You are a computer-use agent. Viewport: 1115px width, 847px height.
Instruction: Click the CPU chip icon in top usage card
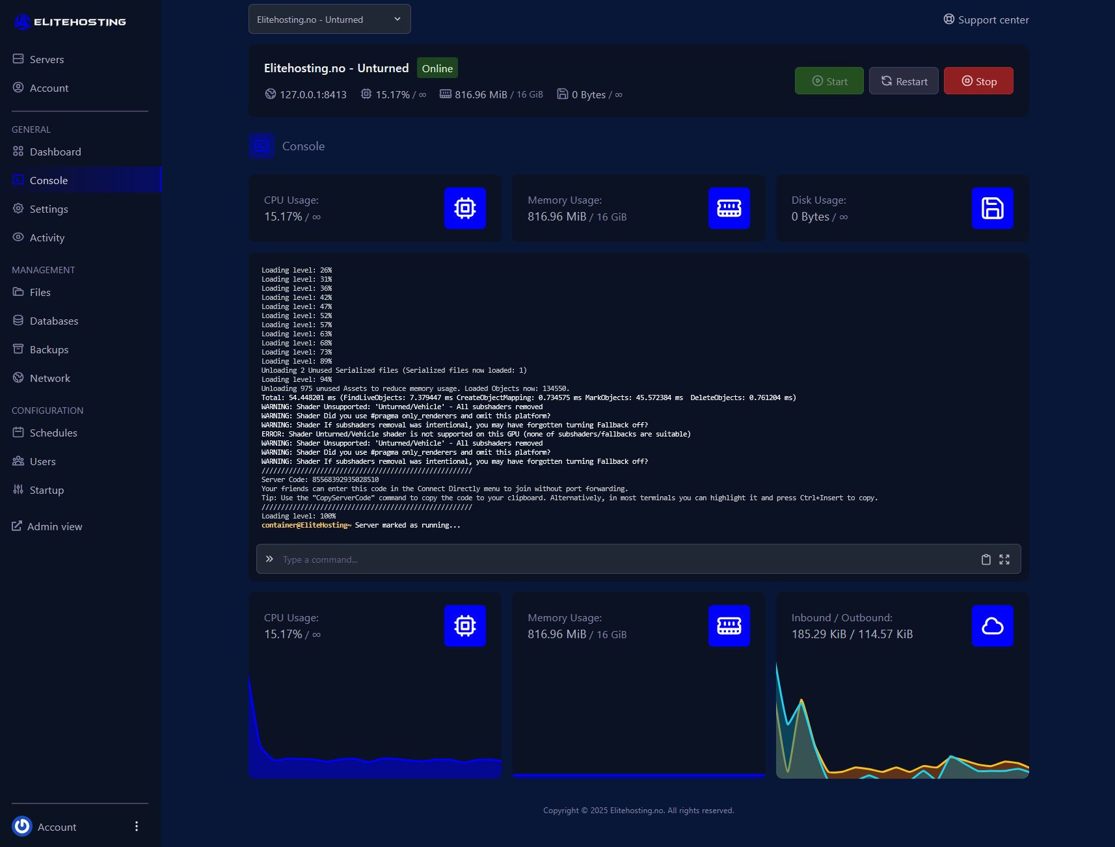pyautogui.click(x=464, y=208)
